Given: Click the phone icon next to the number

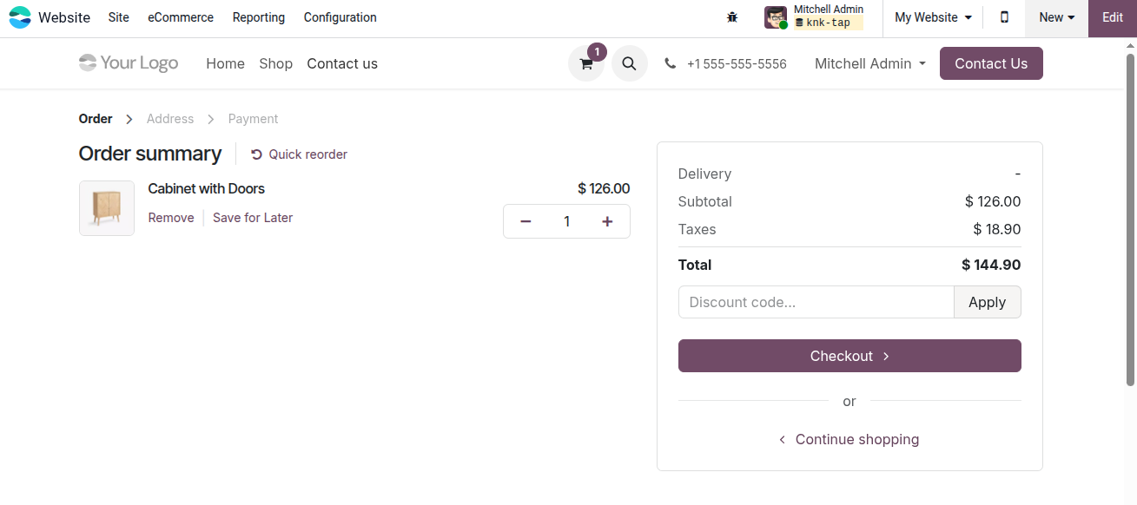Looking at the screenshot, I should pos(669,63).
